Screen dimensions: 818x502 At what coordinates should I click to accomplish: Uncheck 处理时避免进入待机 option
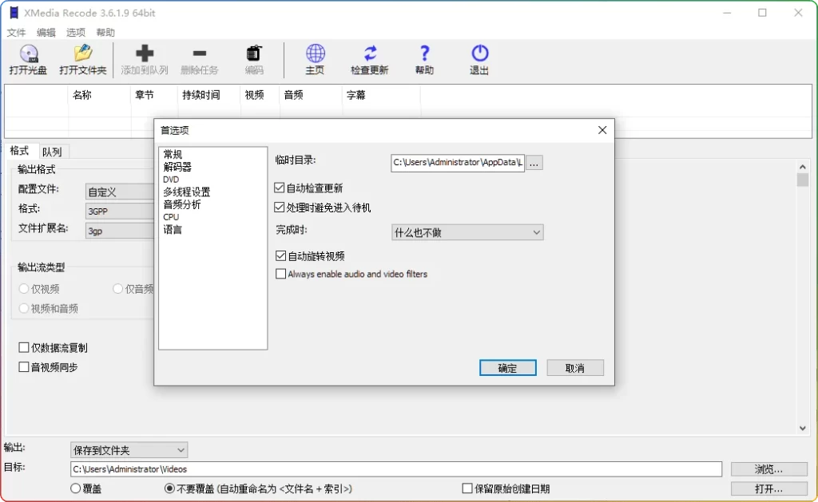(280, 208)
